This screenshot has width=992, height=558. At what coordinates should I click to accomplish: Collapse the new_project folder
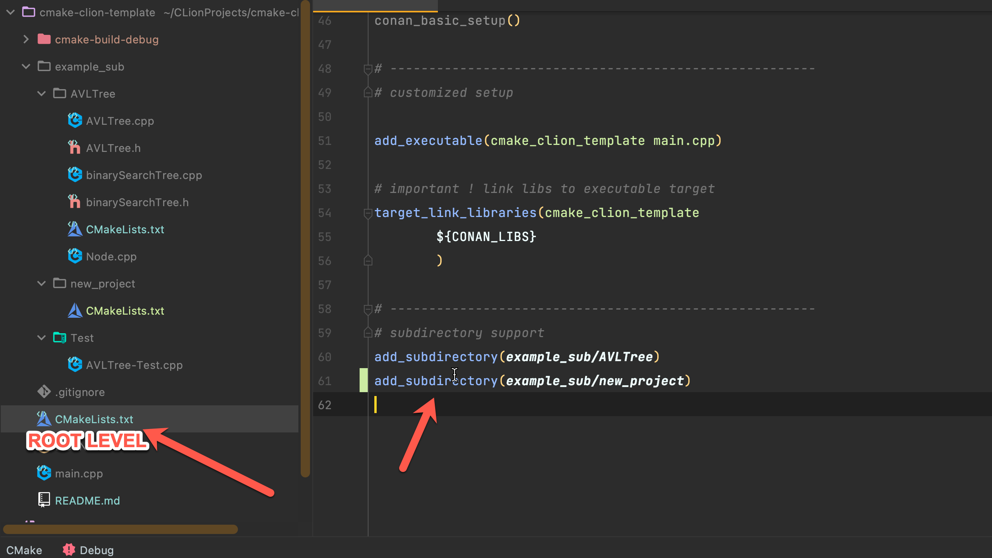pyautogui.click(x=41, y=283)
